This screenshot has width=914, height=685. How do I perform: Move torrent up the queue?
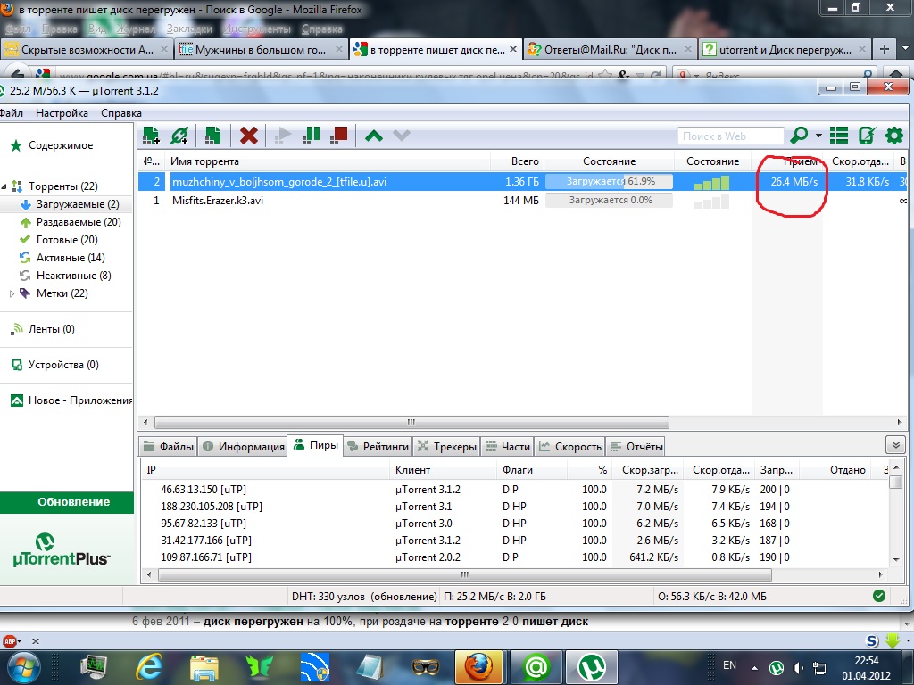[x=374, y=136]
